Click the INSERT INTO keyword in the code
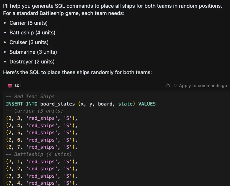Viewport: 230px width, 186px height. 22,104
